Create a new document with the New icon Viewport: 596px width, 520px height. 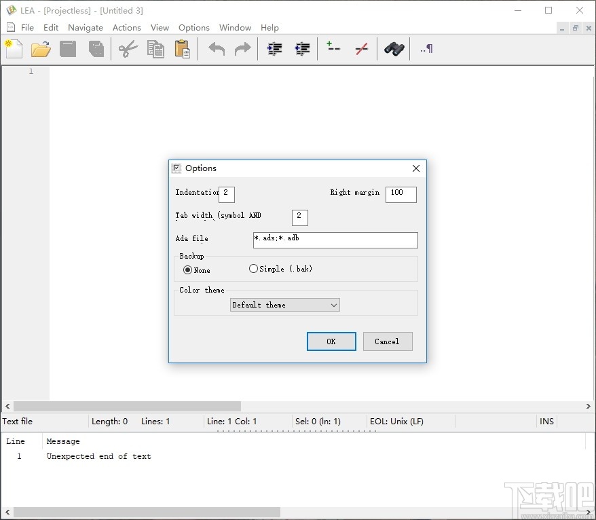coord(14,49)
